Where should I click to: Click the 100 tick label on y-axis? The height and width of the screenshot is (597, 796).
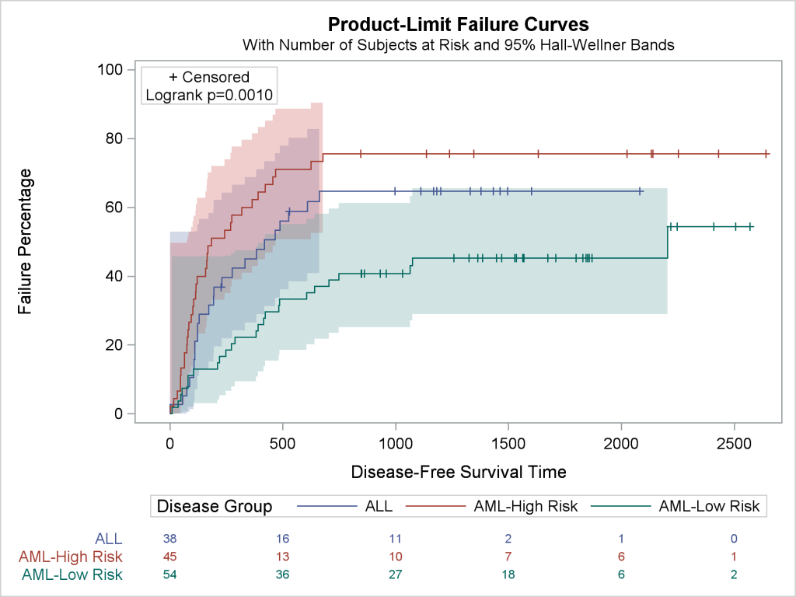click(x=110, y=70)
